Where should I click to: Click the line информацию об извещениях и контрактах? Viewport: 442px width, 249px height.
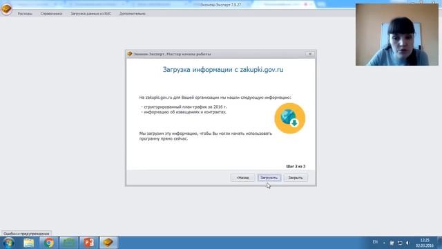click(184, 112)
